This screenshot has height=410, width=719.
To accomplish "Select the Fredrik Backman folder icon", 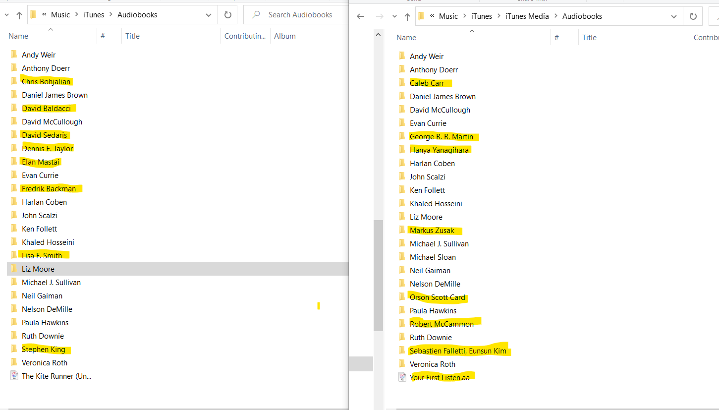I will (x=14, y=188).
